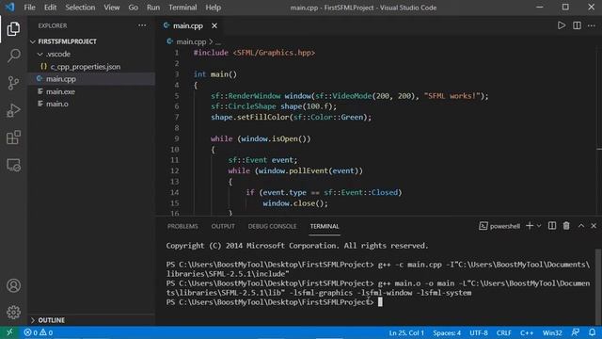Viewport: 602px width, 339px height.
Task: Click the main.cpp breadcrumb item
Action: click(191, 41)
